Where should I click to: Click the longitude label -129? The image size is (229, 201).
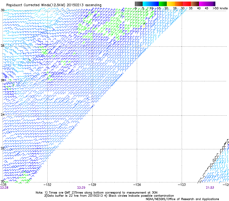[92, 185]
